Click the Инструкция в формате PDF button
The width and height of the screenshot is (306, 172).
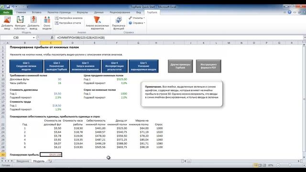click(208, 66)
